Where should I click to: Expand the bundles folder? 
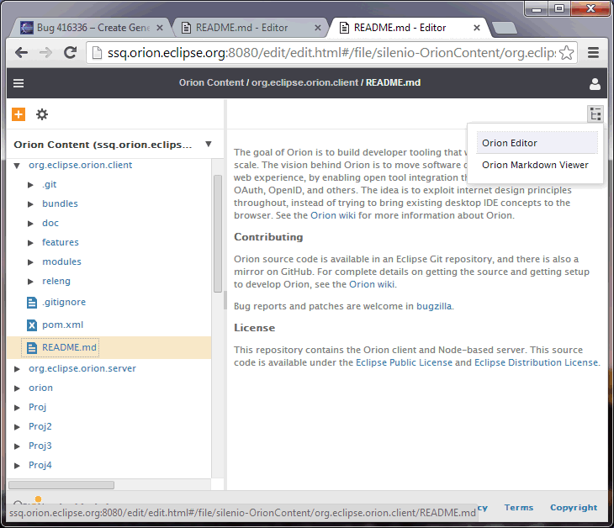32,203
